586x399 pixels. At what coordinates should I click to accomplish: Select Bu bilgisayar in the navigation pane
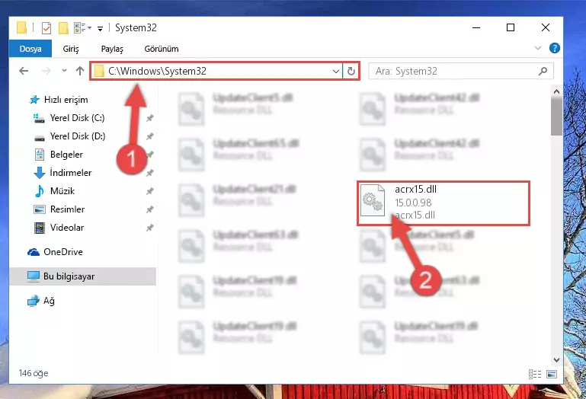(x=82, y=276)
